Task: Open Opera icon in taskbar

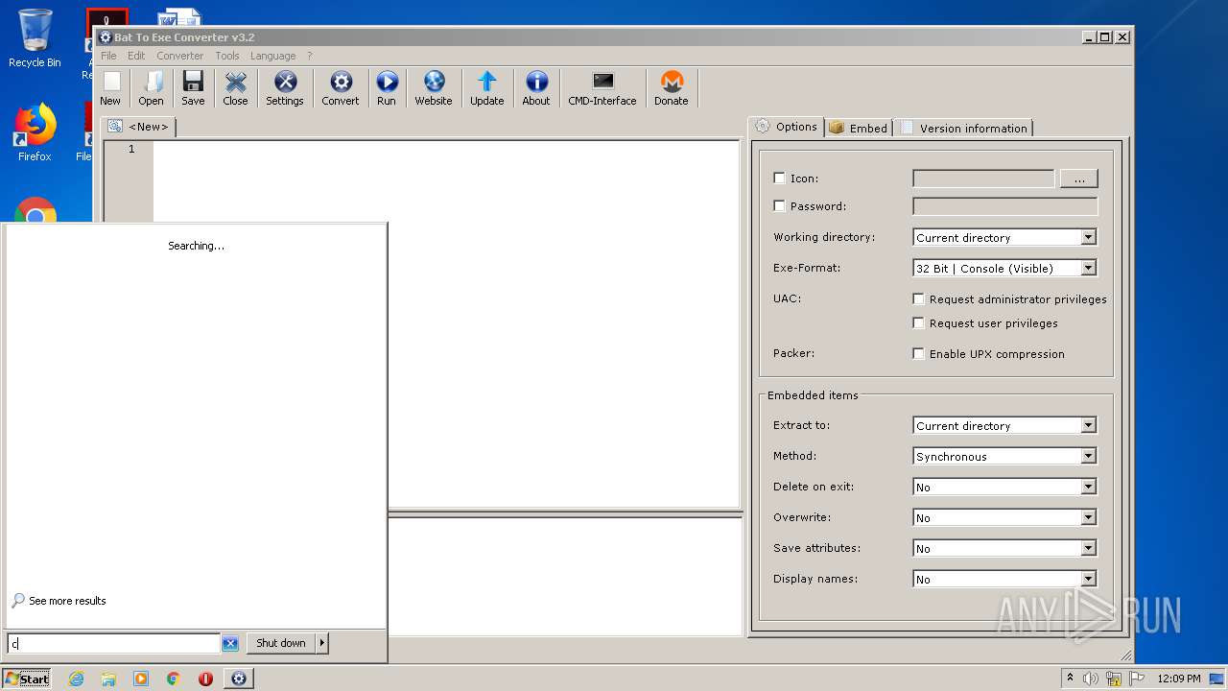Action: click(x=205, y=679)
